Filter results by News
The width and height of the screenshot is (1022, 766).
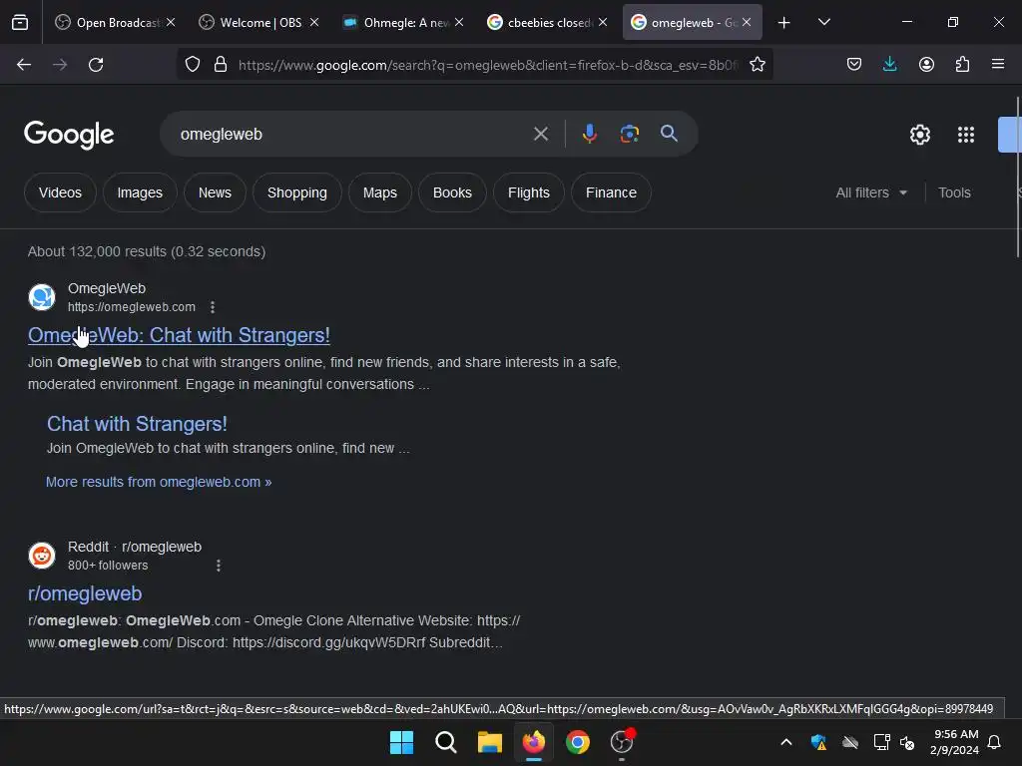(x=215, y=192)
